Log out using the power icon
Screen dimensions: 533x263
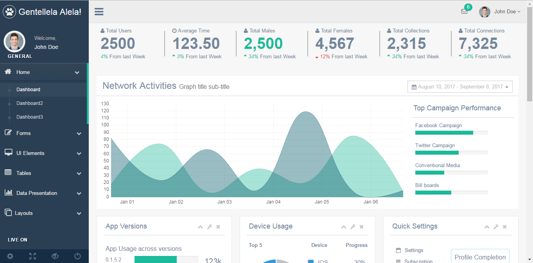pos(77,256)
